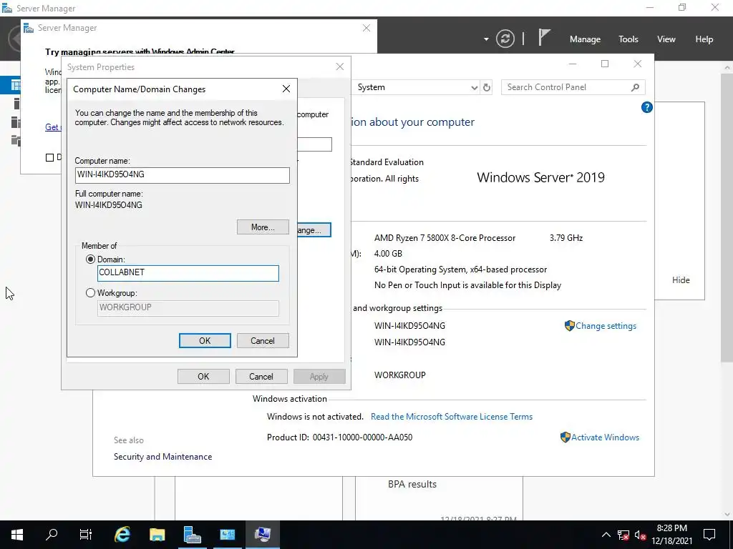Click the Change settings shield icon
Viewport: 733px width, 549px height.
[569, 326]
